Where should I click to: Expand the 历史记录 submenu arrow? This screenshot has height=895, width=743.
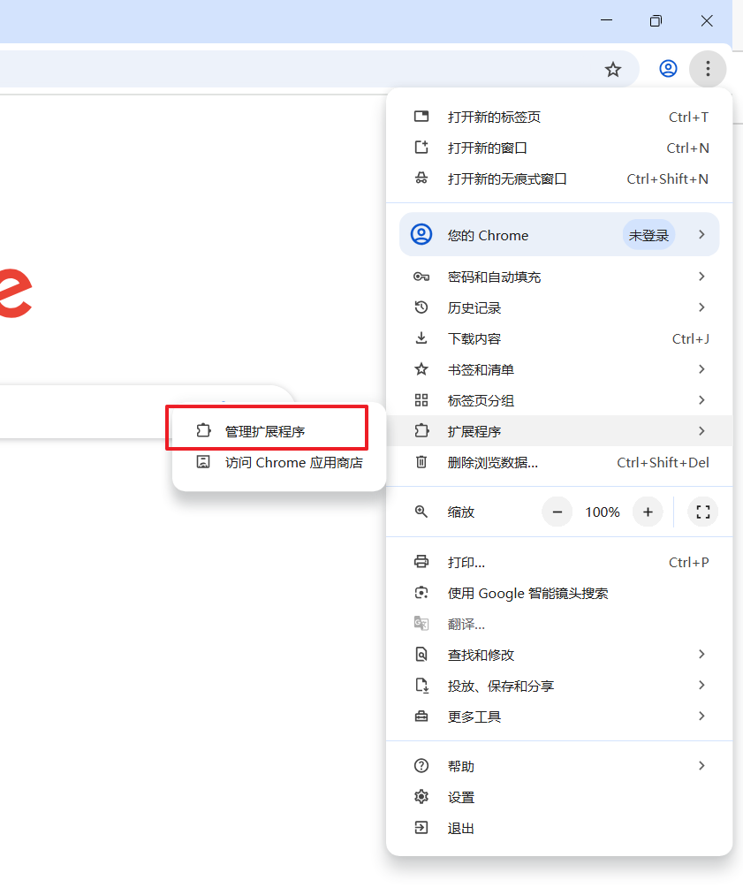pos(701,307)
